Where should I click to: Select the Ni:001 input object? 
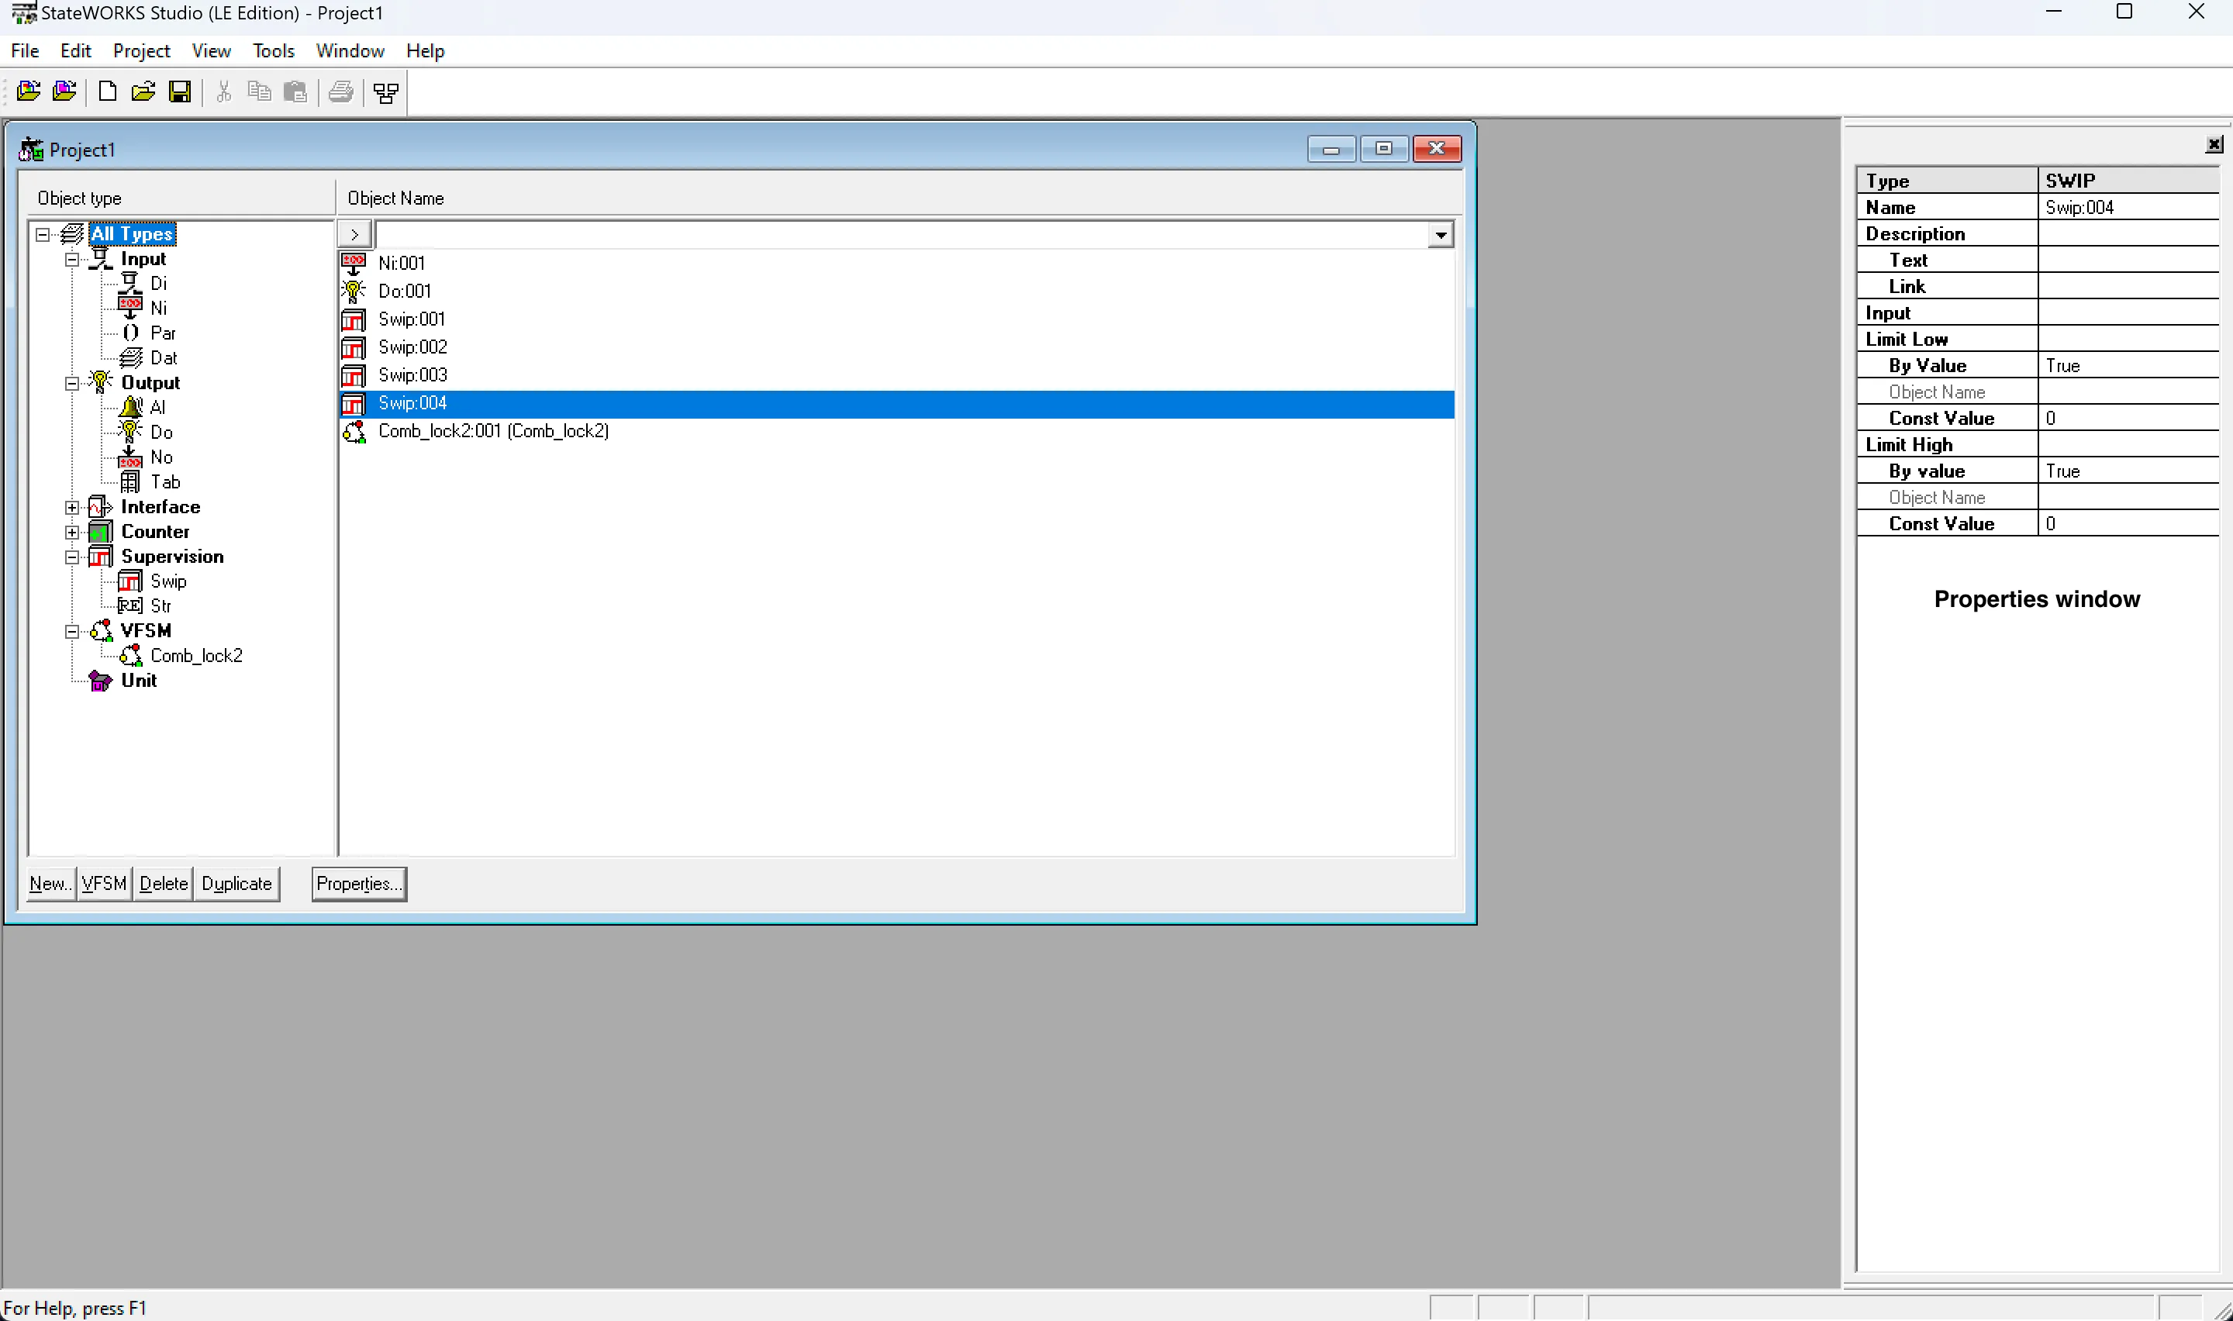(x=402, y=263)
